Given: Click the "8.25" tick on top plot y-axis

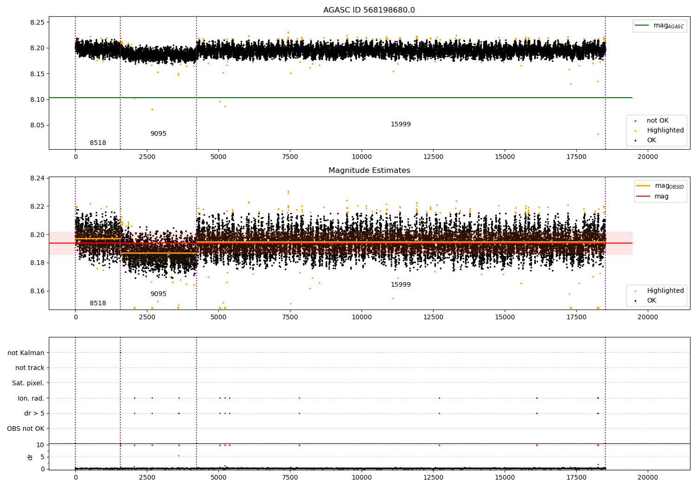Looking at the screenshot, I should tap(37, 22).
